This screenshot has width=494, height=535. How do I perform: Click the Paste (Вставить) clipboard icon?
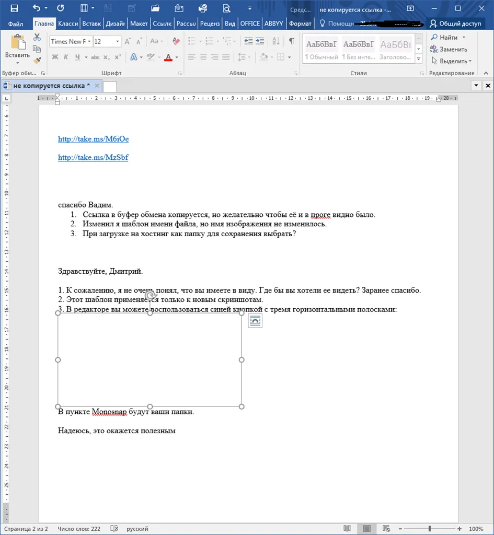click(18, 42)
